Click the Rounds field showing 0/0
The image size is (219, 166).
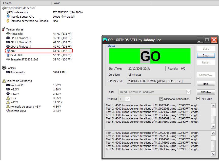tap(185, 69)
